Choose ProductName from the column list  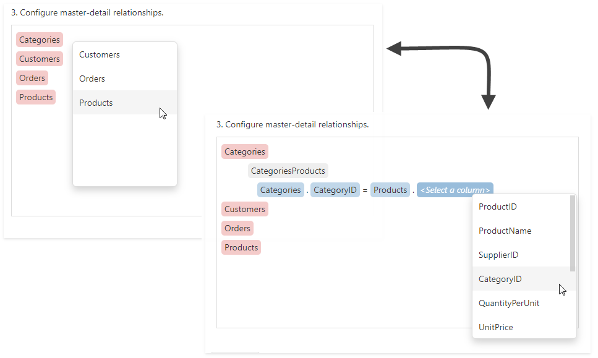pyautogui.click(x=505, y=231)
